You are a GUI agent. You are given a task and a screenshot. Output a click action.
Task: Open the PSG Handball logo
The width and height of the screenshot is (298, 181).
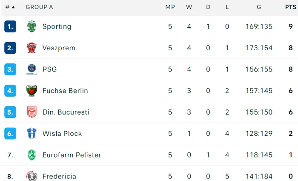[32, 69]
